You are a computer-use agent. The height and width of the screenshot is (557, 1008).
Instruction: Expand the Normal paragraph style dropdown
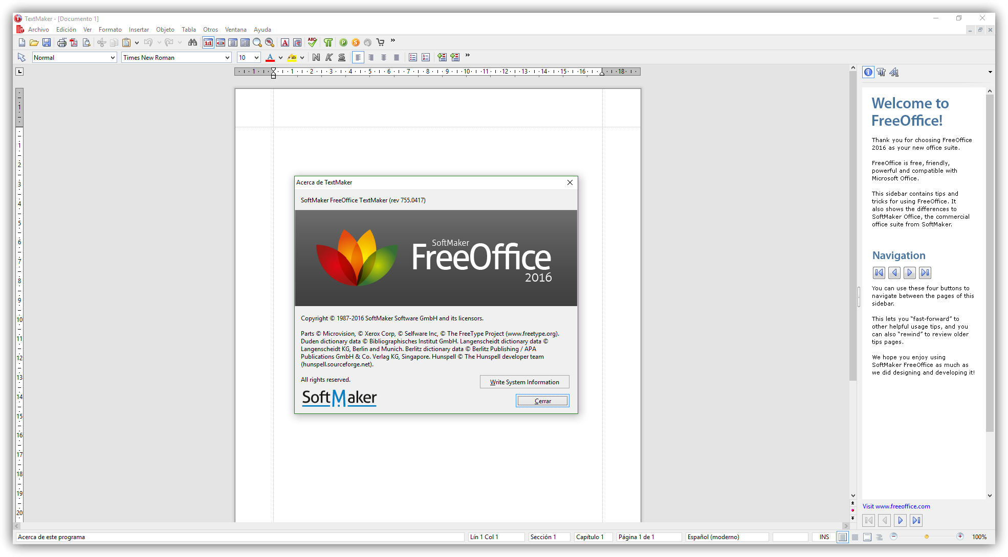(113, 58)
